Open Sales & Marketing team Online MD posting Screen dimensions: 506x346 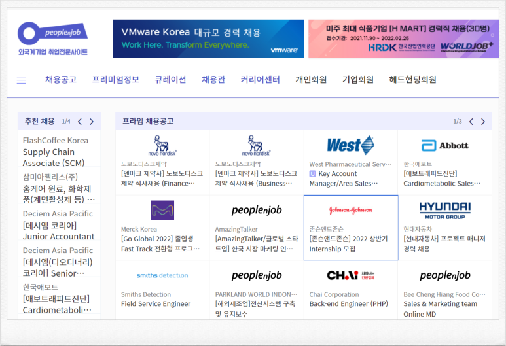click(x=440, y=309)
